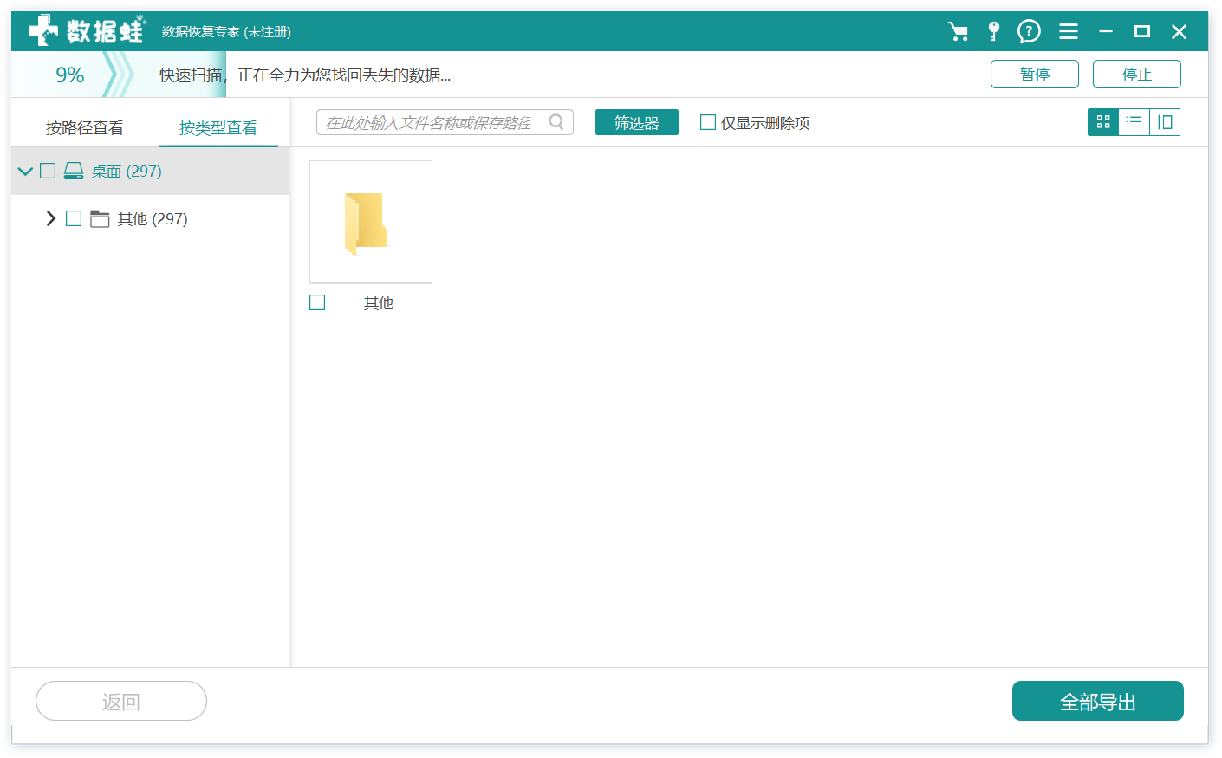1222x758 pixels.
Task: Switch to list view
Action: tap(1134, 122)
